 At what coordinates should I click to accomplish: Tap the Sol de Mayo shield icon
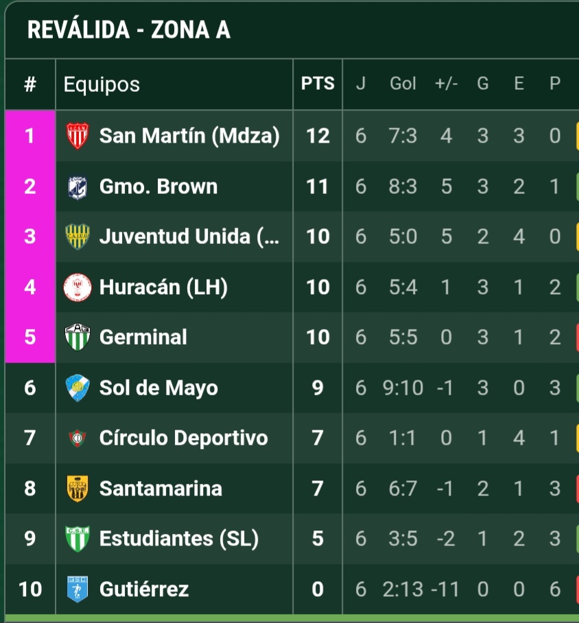(77, 388)
